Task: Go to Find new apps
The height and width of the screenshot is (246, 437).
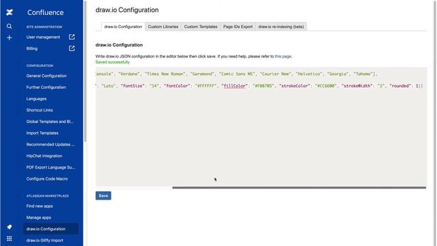Action: pyautogui.click(x=40, y=206)
